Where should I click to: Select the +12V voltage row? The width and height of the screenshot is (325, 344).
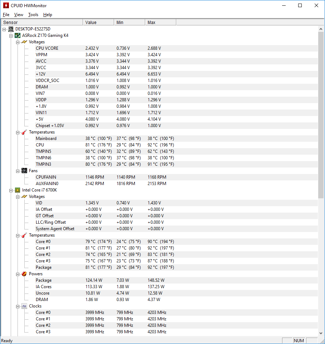point(176,74)
